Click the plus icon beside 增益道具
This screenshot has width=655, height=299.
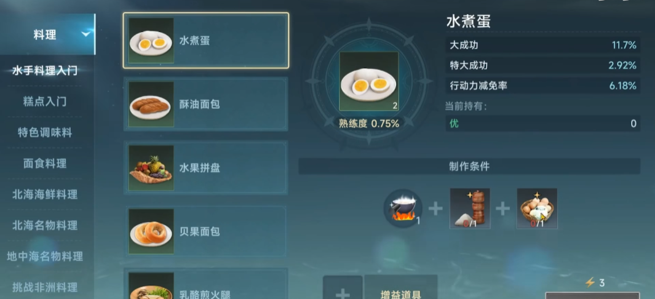(343, 288)
